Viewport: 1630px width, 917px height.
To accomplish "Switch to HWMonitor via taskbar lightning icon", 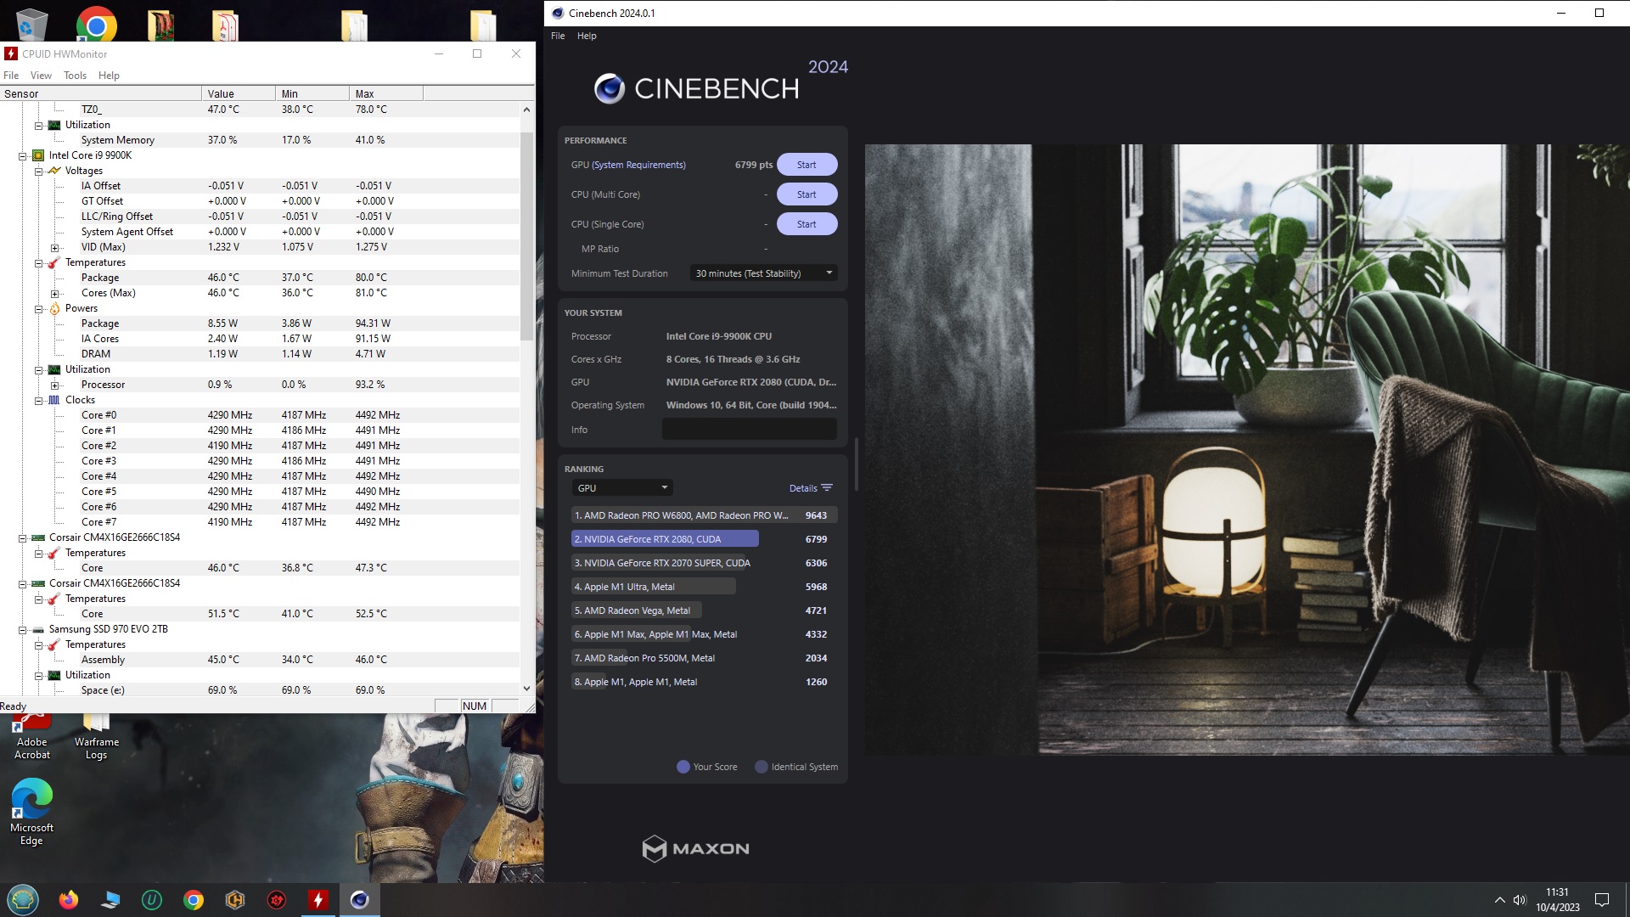I will [x=318, y=899].
